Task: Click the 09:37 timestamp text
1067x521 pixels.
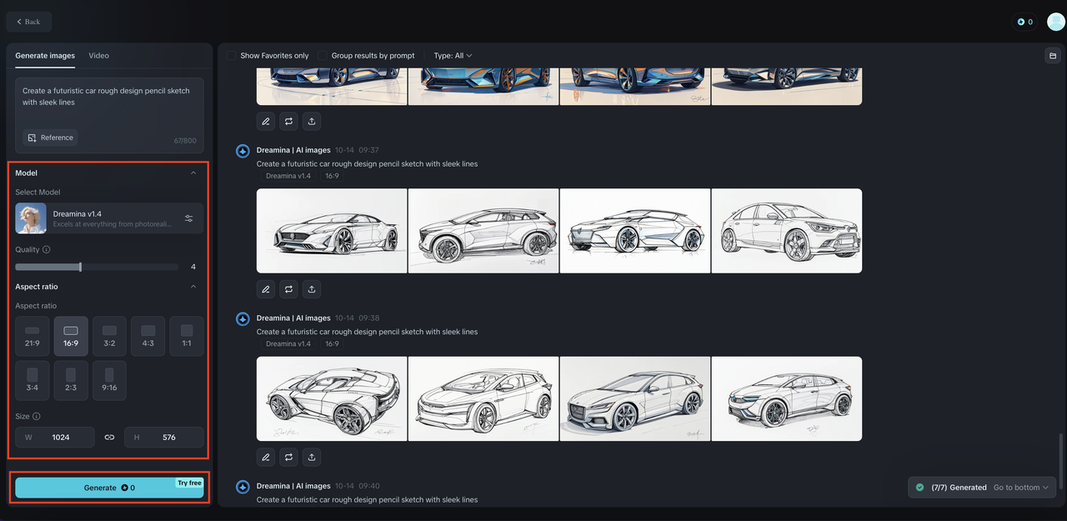Action: [x=369, y=150]
